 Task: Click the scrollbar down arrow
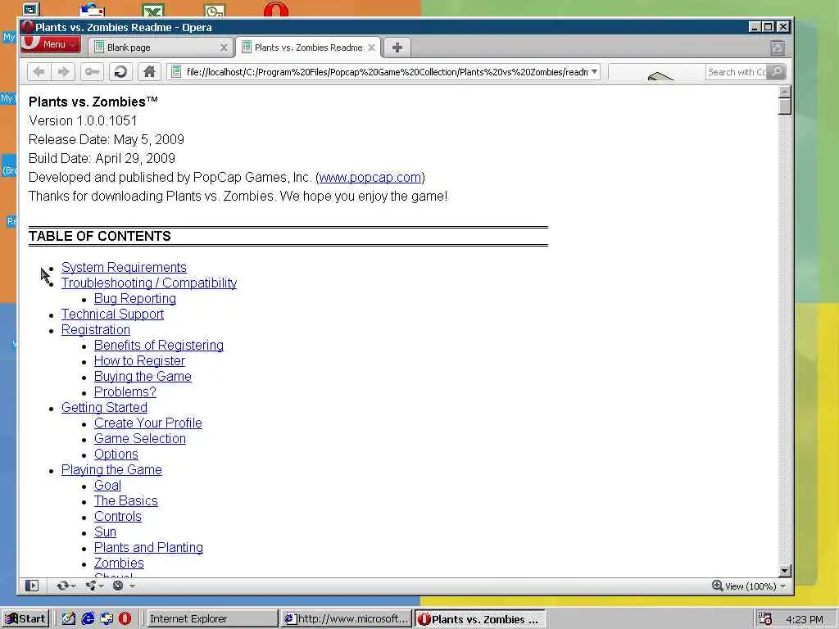(x=784, y=570)
